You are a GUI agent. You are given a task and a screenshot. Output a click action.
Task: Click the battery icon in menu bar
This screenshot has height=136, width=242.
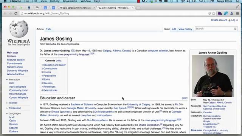(194, 1)
